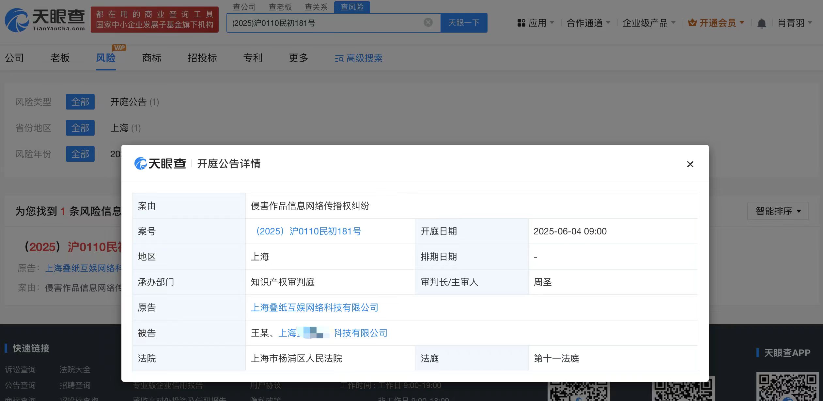The height and width of the screenshot is (401, 823).
Task: Select 全部 for 省份地区 filter
Action: coord(80,128)
